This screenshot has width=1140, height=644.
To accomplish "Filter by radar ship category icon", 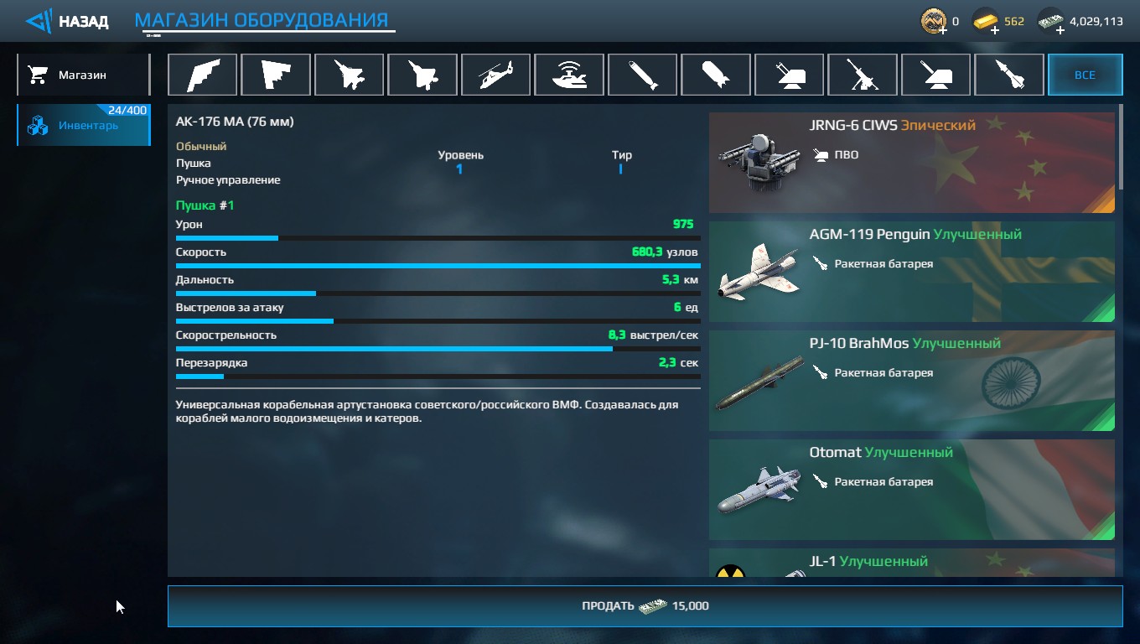I will point(569,75).
